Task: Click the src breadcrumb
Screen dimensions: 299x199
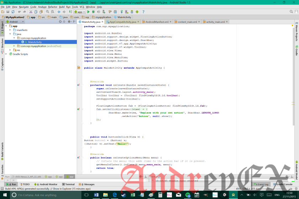Action: coord(42,17)
